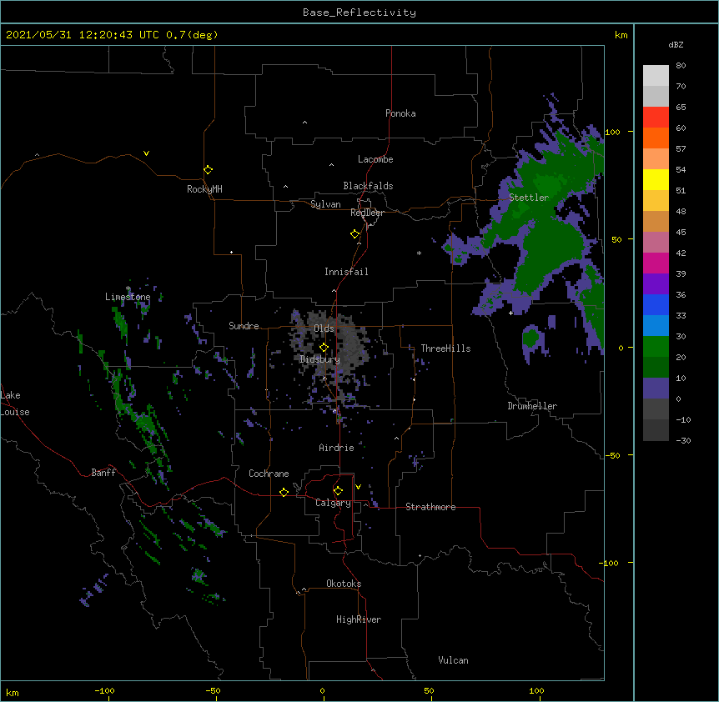The width and height of the screenshot is (719, 702).
Task: Click the -50 tick label on the right axis
Action: [x=612, y=455]
